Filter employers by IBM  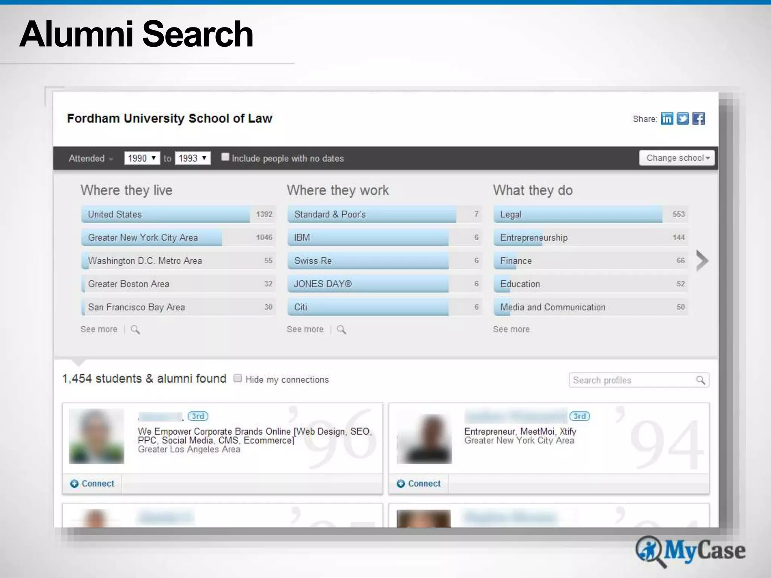click(385, 237)
